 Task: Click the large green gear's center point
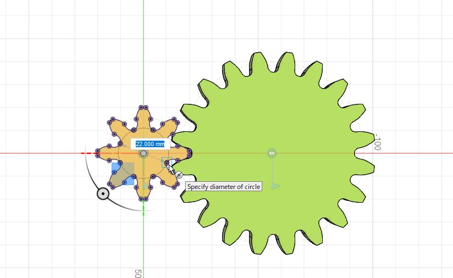(x=272, y=153)
